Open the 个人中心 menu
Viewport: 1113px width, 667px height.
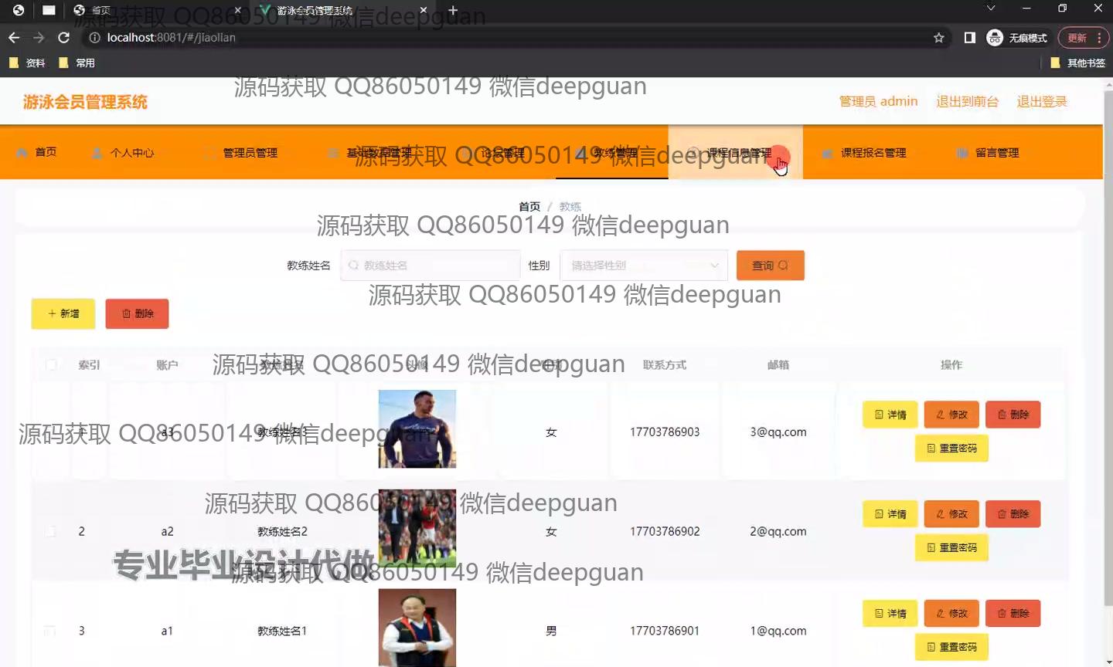click(x=124, y=153)
